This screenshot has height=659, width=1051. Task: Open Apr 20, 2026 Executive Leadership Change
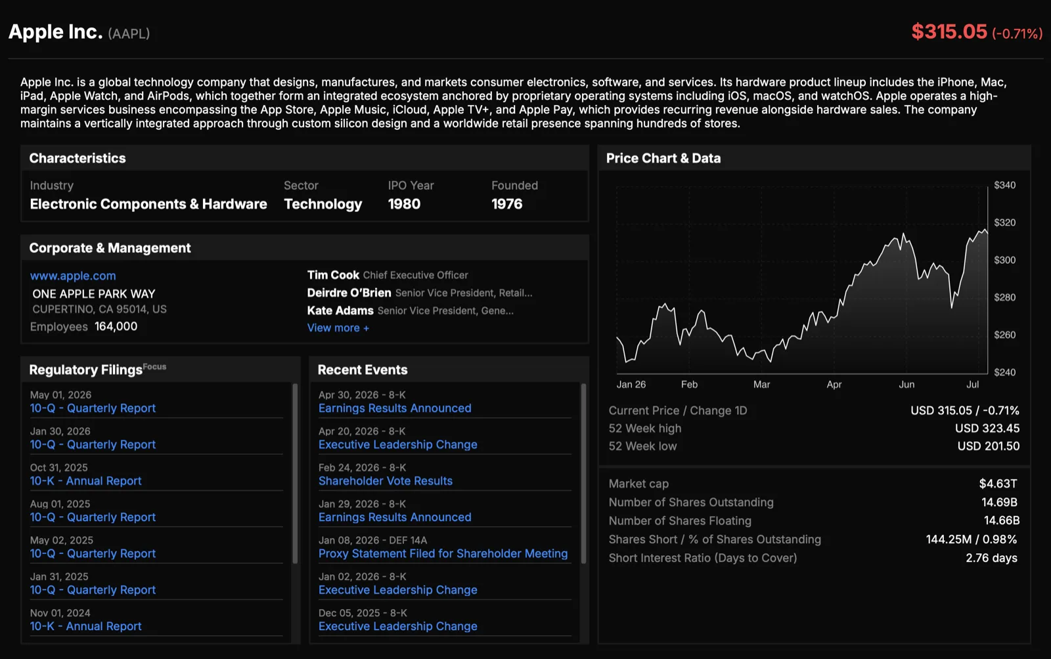pos(397,444)
